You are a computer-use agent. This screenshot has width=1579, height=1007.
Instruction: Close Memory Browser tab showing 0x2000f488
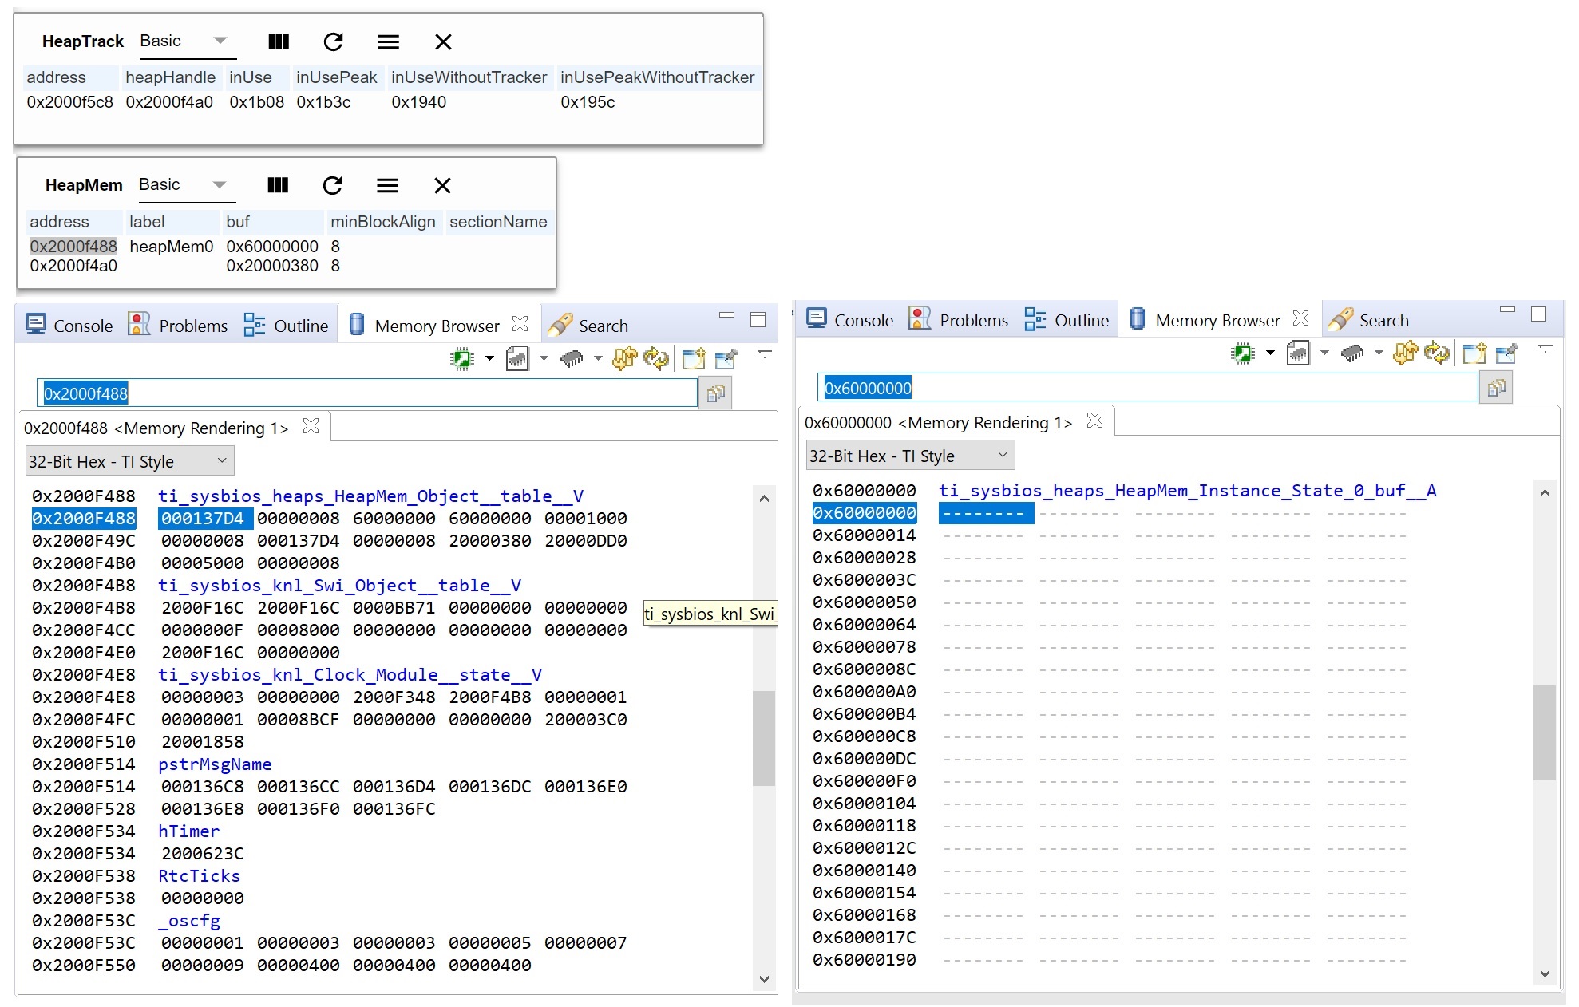point(520,324)
